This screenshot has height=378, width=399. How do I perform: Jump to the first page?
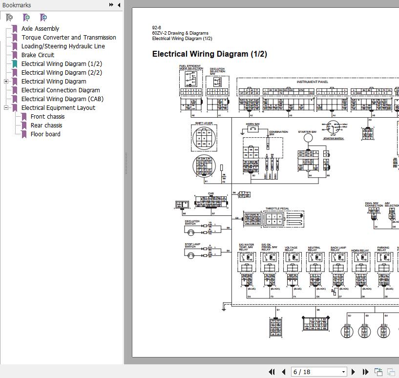tap(272, 372)
